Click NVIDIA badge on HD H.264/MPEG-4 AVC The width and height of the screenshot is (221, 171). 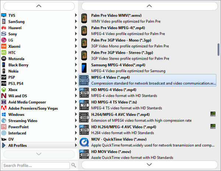click(213, 127)
